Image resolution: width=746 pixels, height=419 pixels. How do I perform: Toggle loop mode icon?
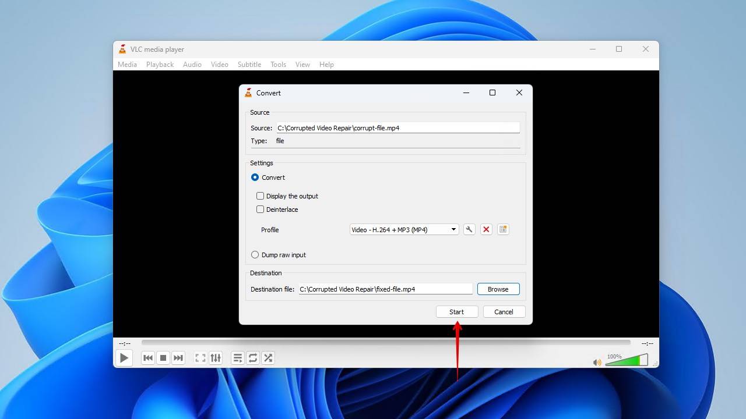[253, 358]
